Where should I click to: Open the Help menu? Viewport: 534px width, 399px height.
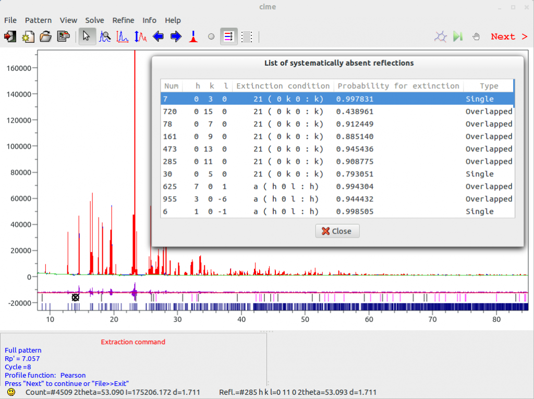[173, 20]
